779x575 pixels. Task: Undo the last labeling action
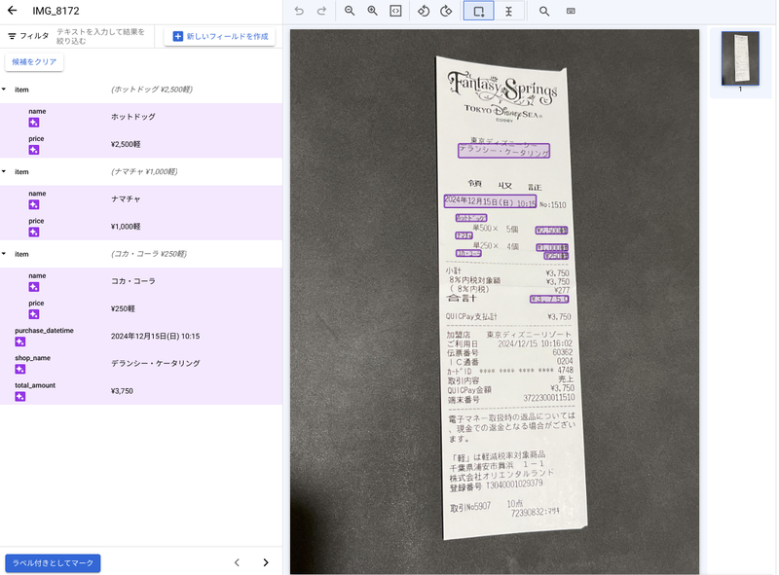pos(299,11)
